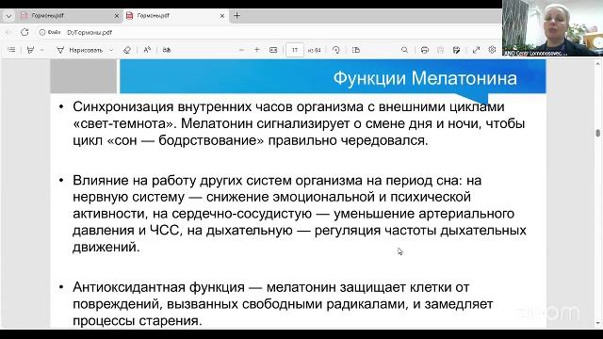Activate the Нарисовать draw tool
603x339 pixels.
point(79,50)
